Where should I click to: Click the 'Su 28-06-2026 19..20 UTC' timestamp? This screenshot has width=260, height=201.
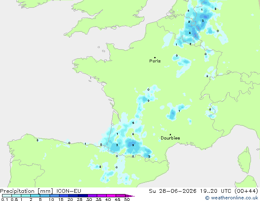pyautogui.click(x=190, y=191)
